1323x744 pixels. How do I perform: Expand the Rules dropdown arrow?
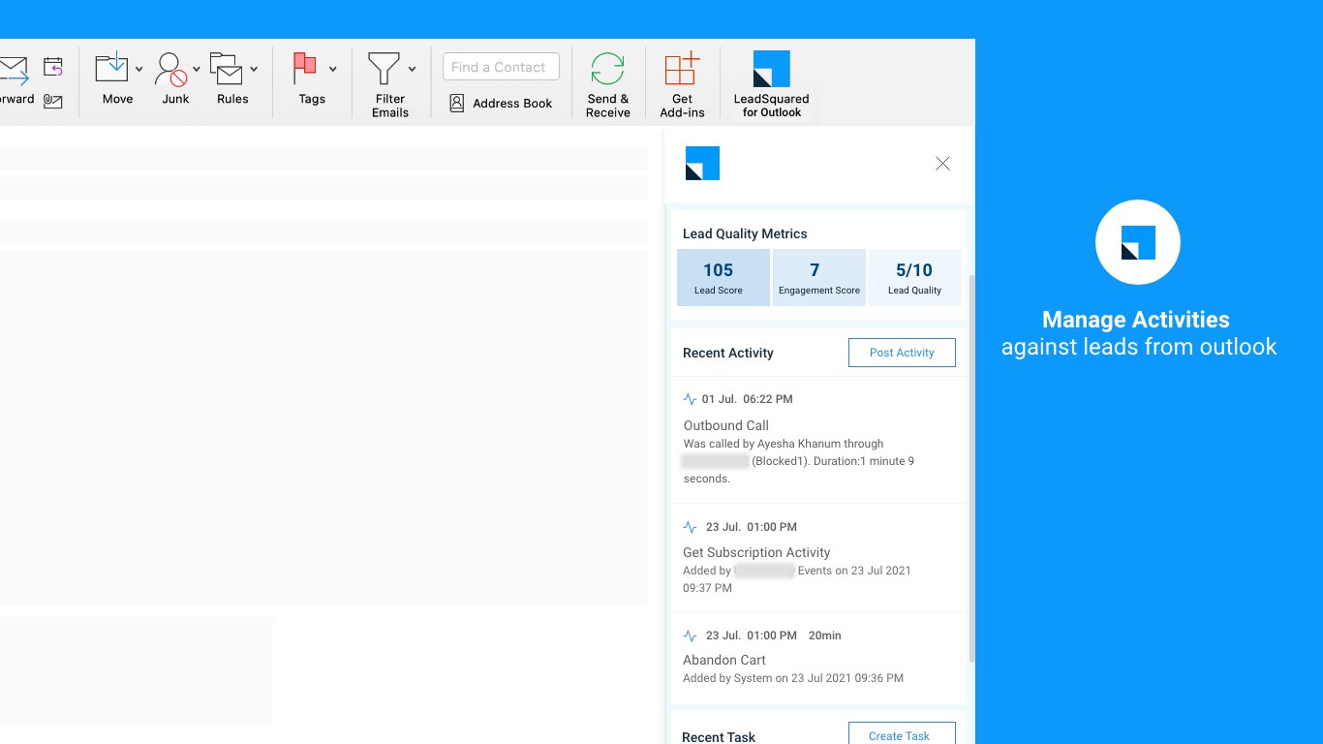coord(254,70)
